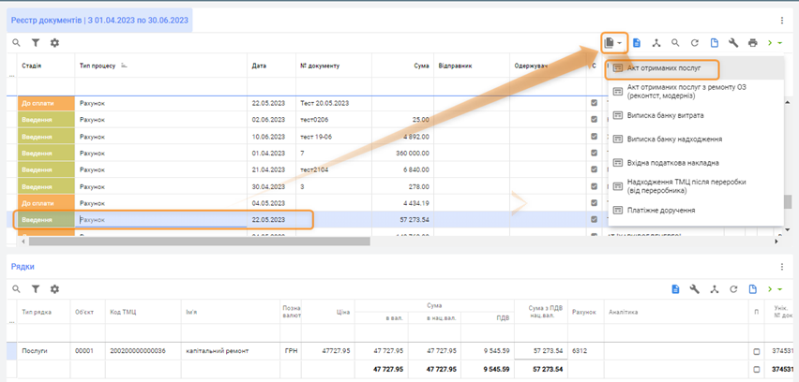Open column settings gear above the documents table
The image size is (799, 382).
(x=54, y=43)
